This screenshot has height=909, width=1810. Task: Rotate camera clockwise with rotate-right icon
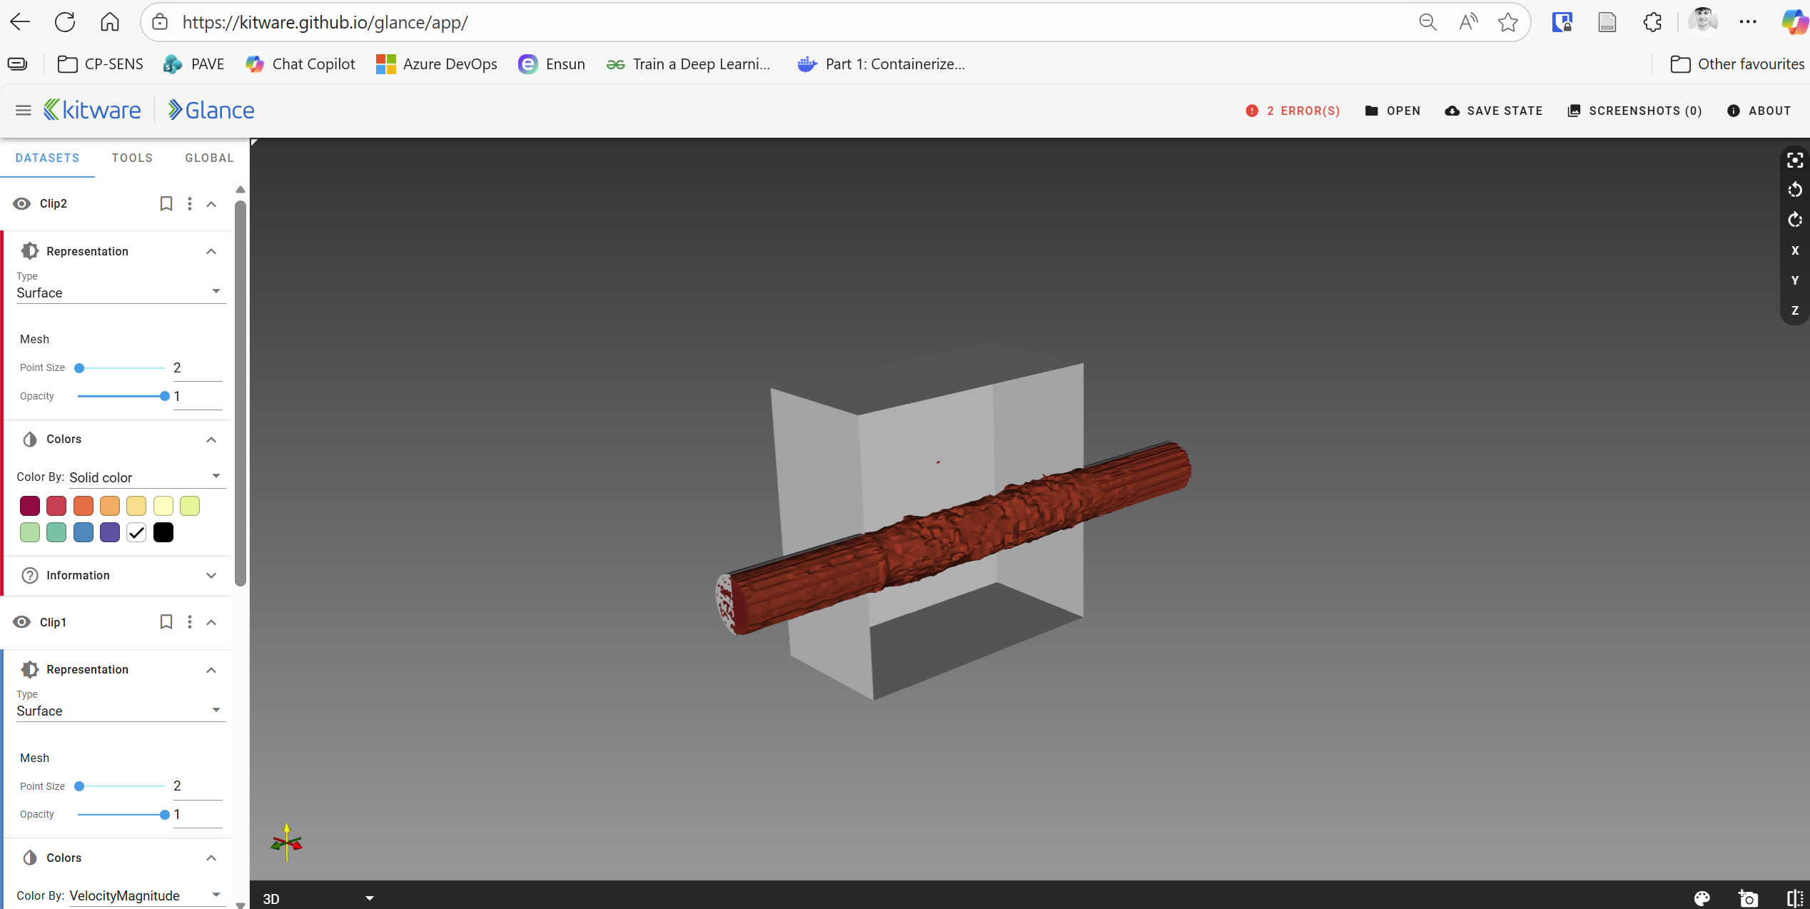1794,220
